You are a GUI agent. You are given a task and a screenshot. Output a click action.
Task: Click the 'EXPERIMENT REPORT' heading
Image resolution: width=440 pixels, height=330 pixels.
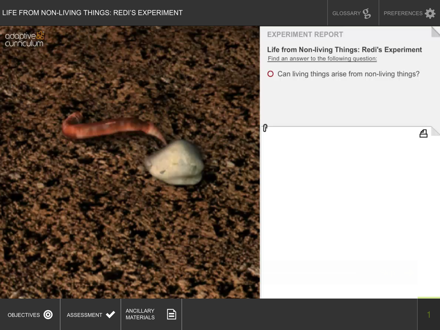coord(305,34)
